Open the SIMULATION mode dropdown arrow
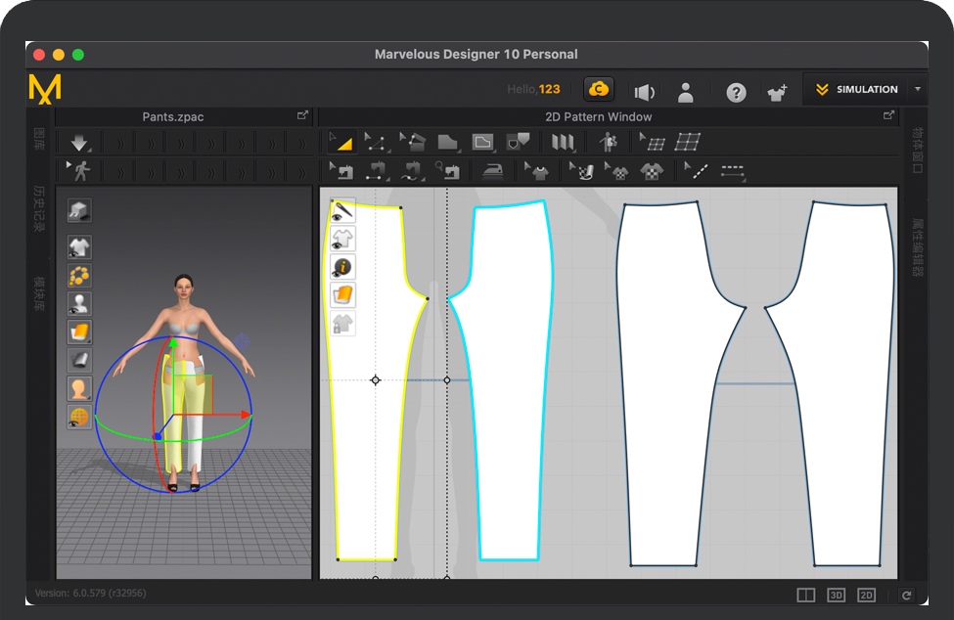The width and height of the screenshot is (954, 620). [918, 89]
